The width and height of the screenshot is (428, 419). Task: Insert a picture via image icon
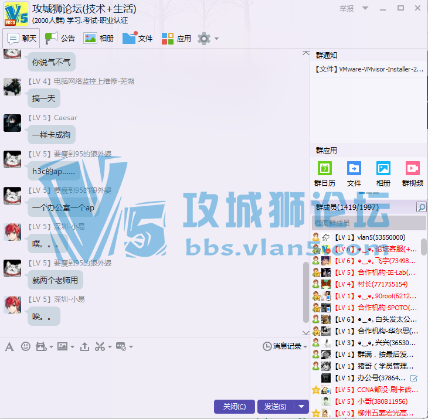63,346
